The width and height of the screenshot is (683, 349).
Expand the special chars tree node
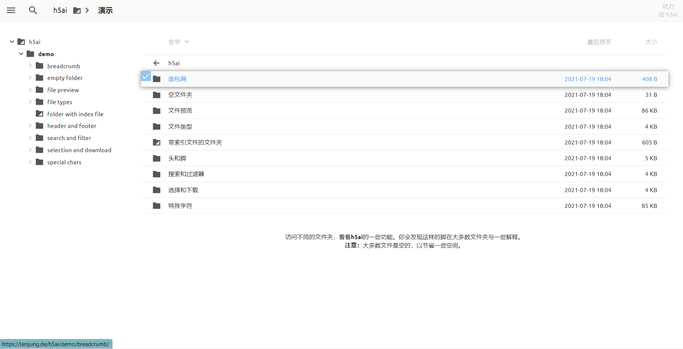tap(30, 162)
